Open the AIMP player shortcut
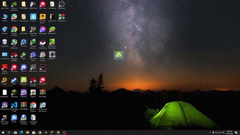240x135 pixels. [x=4, y=81]
